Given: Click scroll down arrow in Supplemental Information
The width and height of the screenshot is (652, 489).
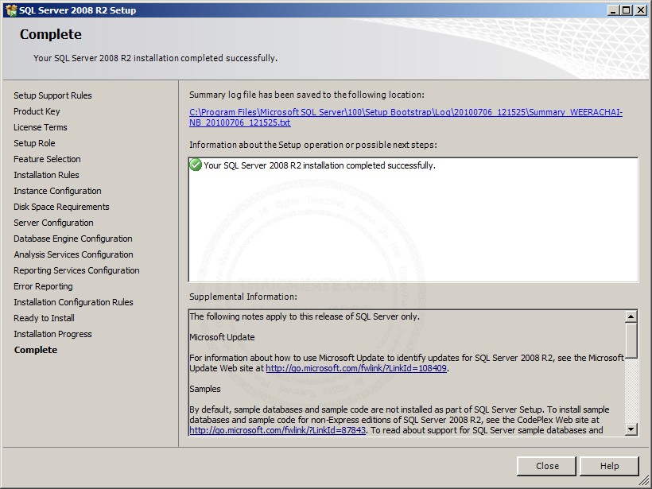Looking at the screenshot, I should 631,429.
